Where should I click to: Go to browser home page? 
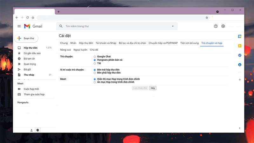pos(33,17)
